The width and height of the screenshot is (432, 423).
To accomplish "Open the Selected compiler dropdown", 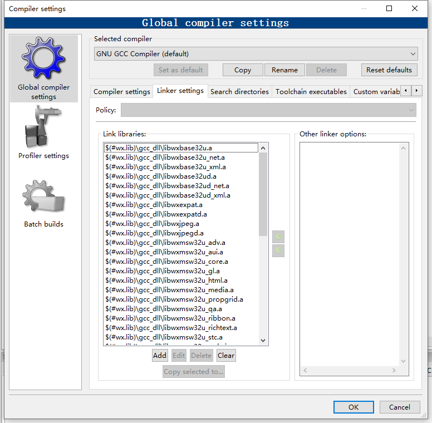I will pyautogui.click(x=256, y=53).
